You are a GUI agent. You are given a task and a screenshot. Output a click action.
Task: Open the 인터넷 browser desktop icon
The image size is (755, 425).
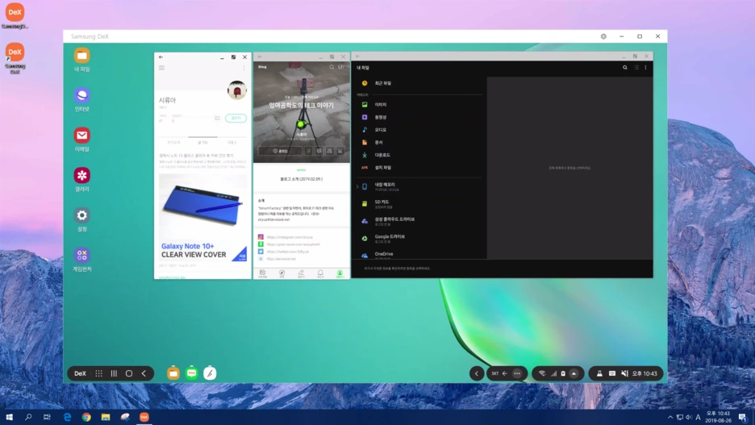pyautogui.click(x=81, y=100)
